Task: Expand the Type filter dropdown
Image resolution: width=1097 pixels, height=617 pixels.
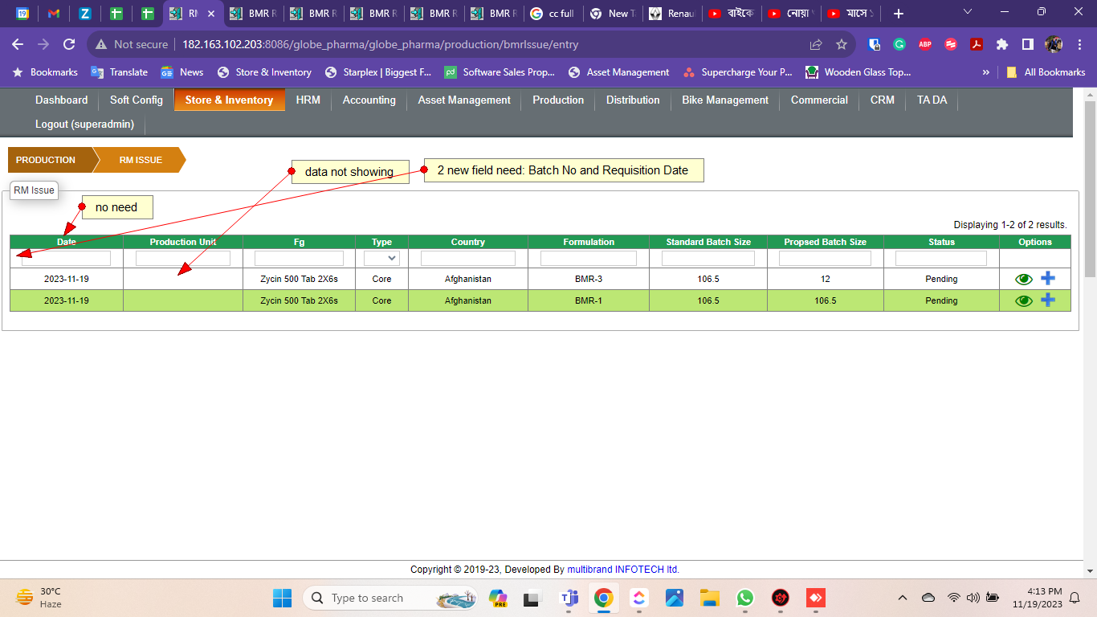Action: point(381,258)
